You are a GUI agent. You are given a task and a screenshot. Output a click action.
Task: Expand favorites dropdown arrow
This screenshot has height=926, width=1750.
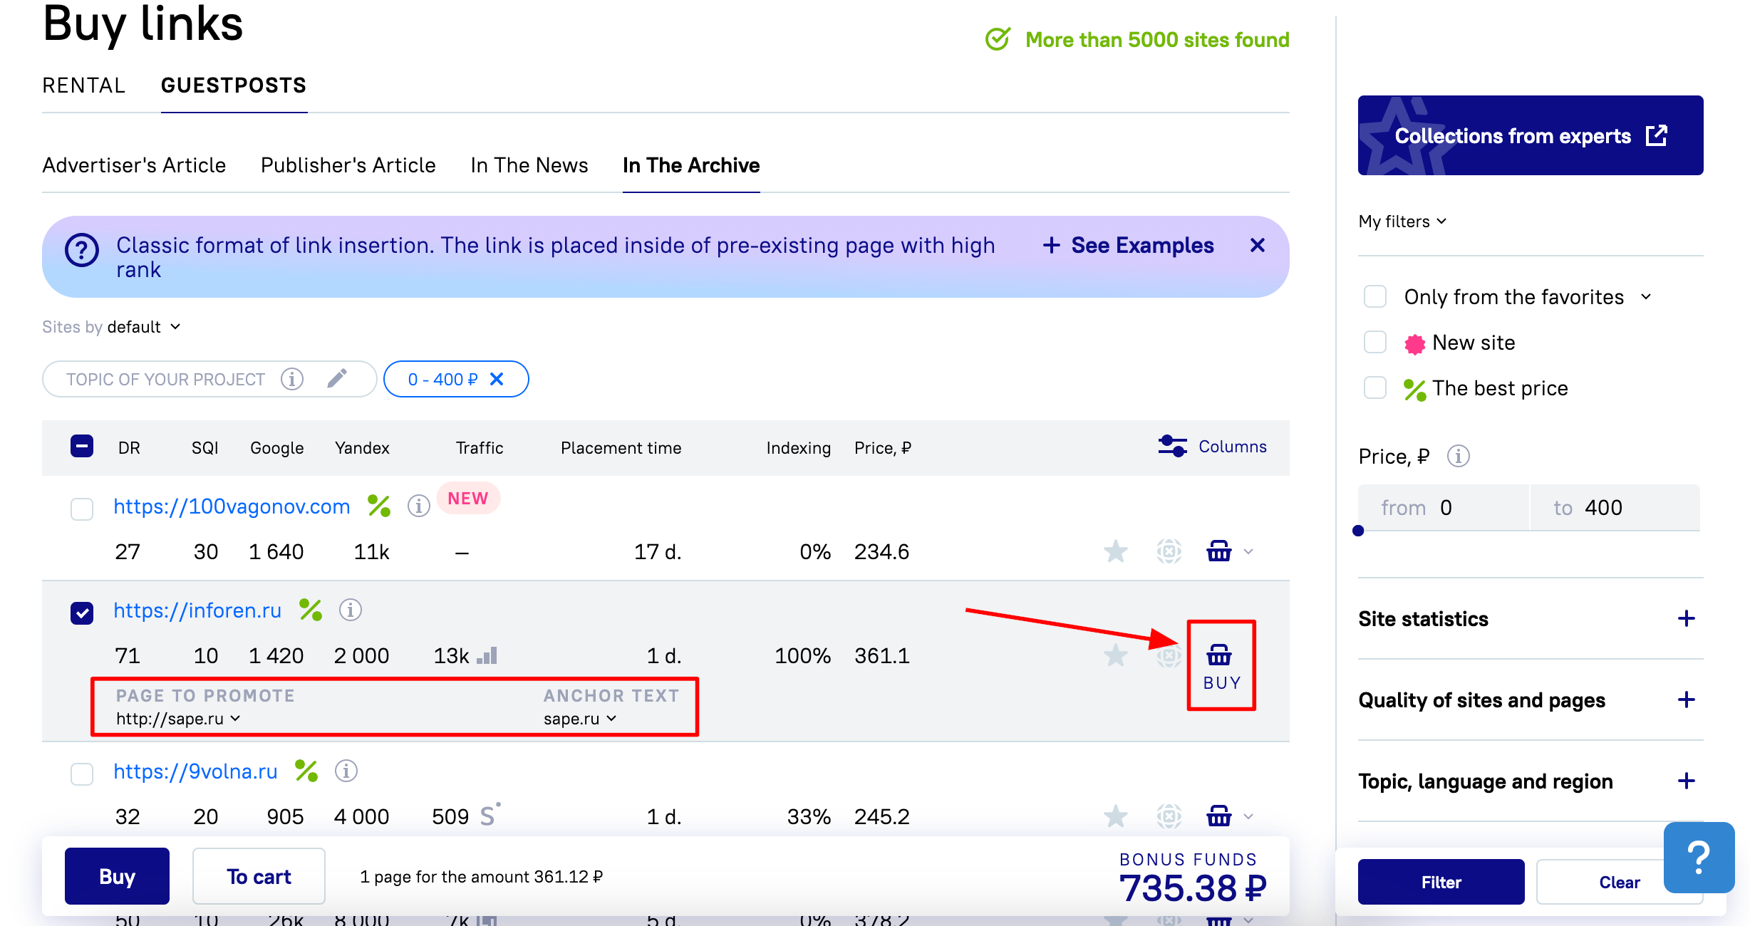pos(1645,296)
